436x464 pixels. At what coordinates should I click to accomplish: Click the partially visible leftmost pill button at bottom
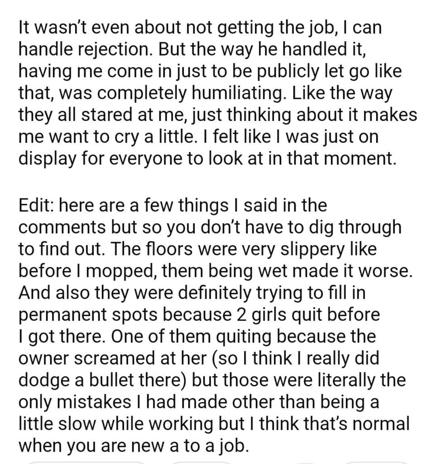tap(86, 462)
